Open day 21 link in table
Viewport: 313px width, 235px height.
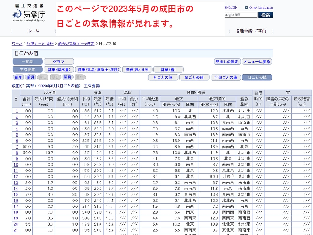coord(16,230)
